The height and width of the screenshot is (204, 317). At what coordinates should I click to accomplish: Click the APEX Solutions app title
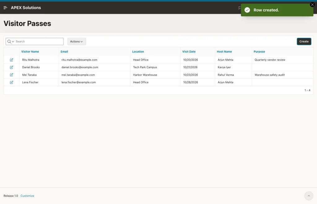pyautogui.click(x=26, y=8)
